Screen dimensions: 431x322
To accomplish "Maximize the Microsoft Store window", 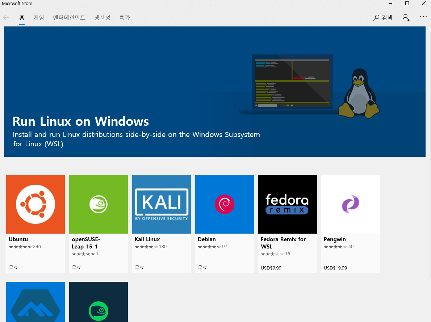I will coord(407,4).
